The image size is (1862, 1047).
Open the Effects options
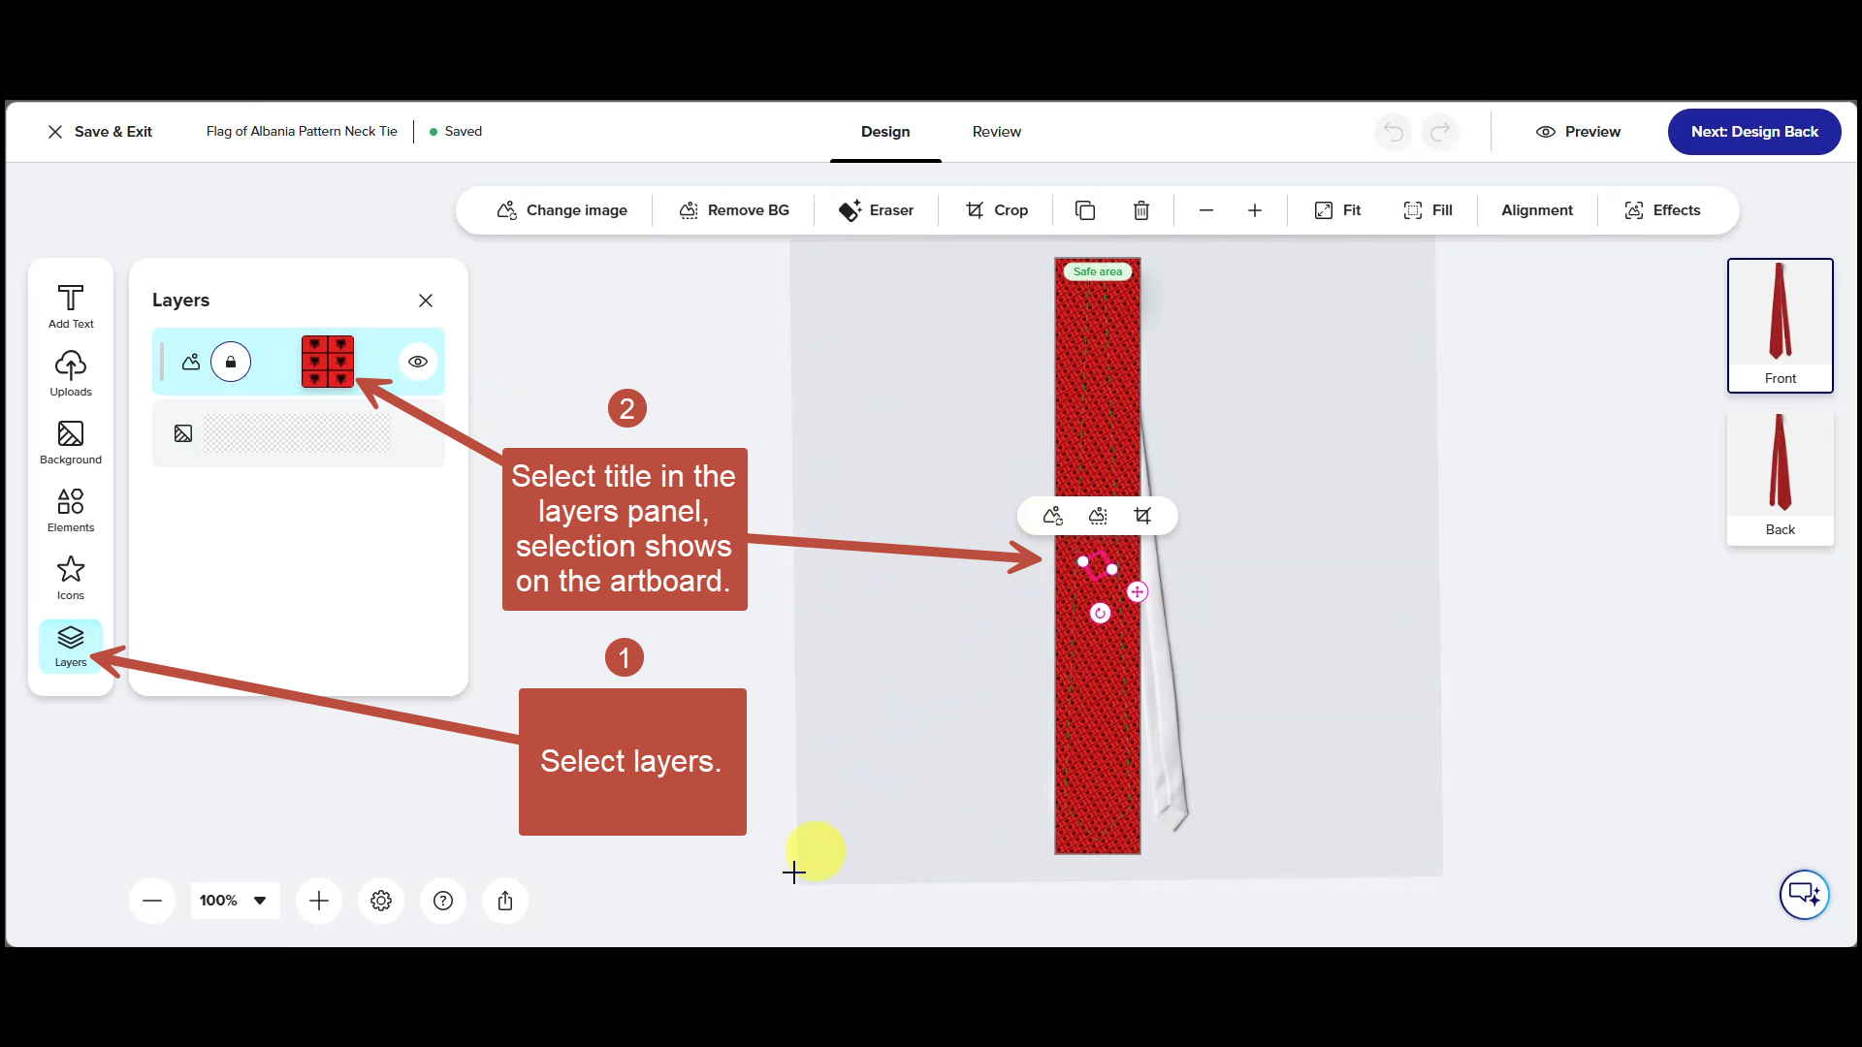coord(1662,210)
